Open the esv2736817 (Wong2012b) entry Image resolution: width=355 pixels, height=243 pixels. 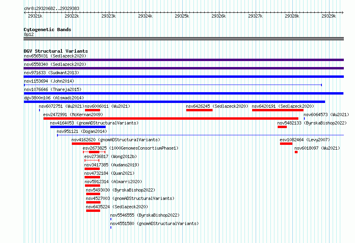[110, 156]
